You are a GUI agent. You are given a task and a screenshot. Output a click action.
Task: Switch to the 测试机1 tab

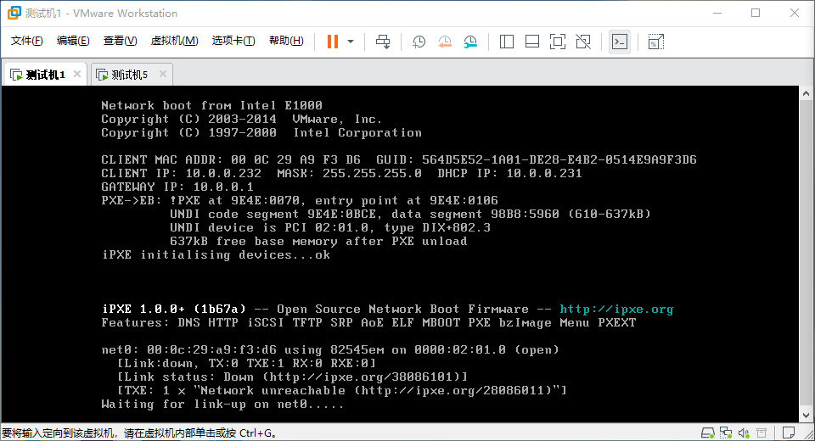click(45, 75)
